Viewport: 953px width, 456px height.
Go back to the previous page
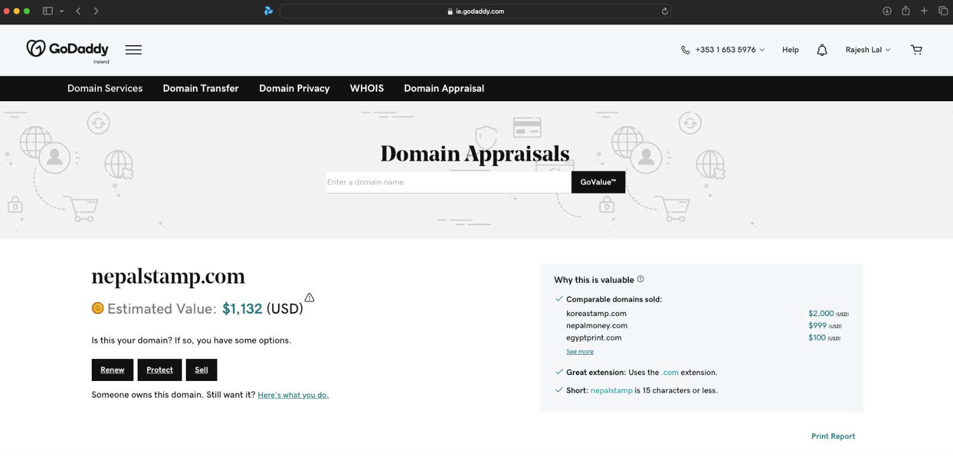pos(78,11)
